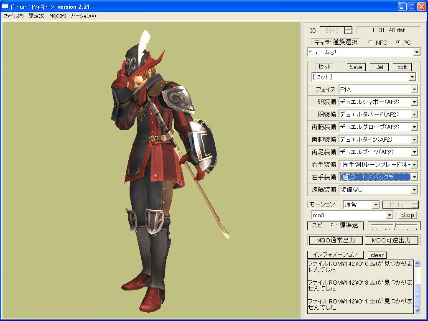Expand the 通常 motion type dropdown
Image resolution: width=428 pixels, height=321 pixels.
tap(376, 204)
